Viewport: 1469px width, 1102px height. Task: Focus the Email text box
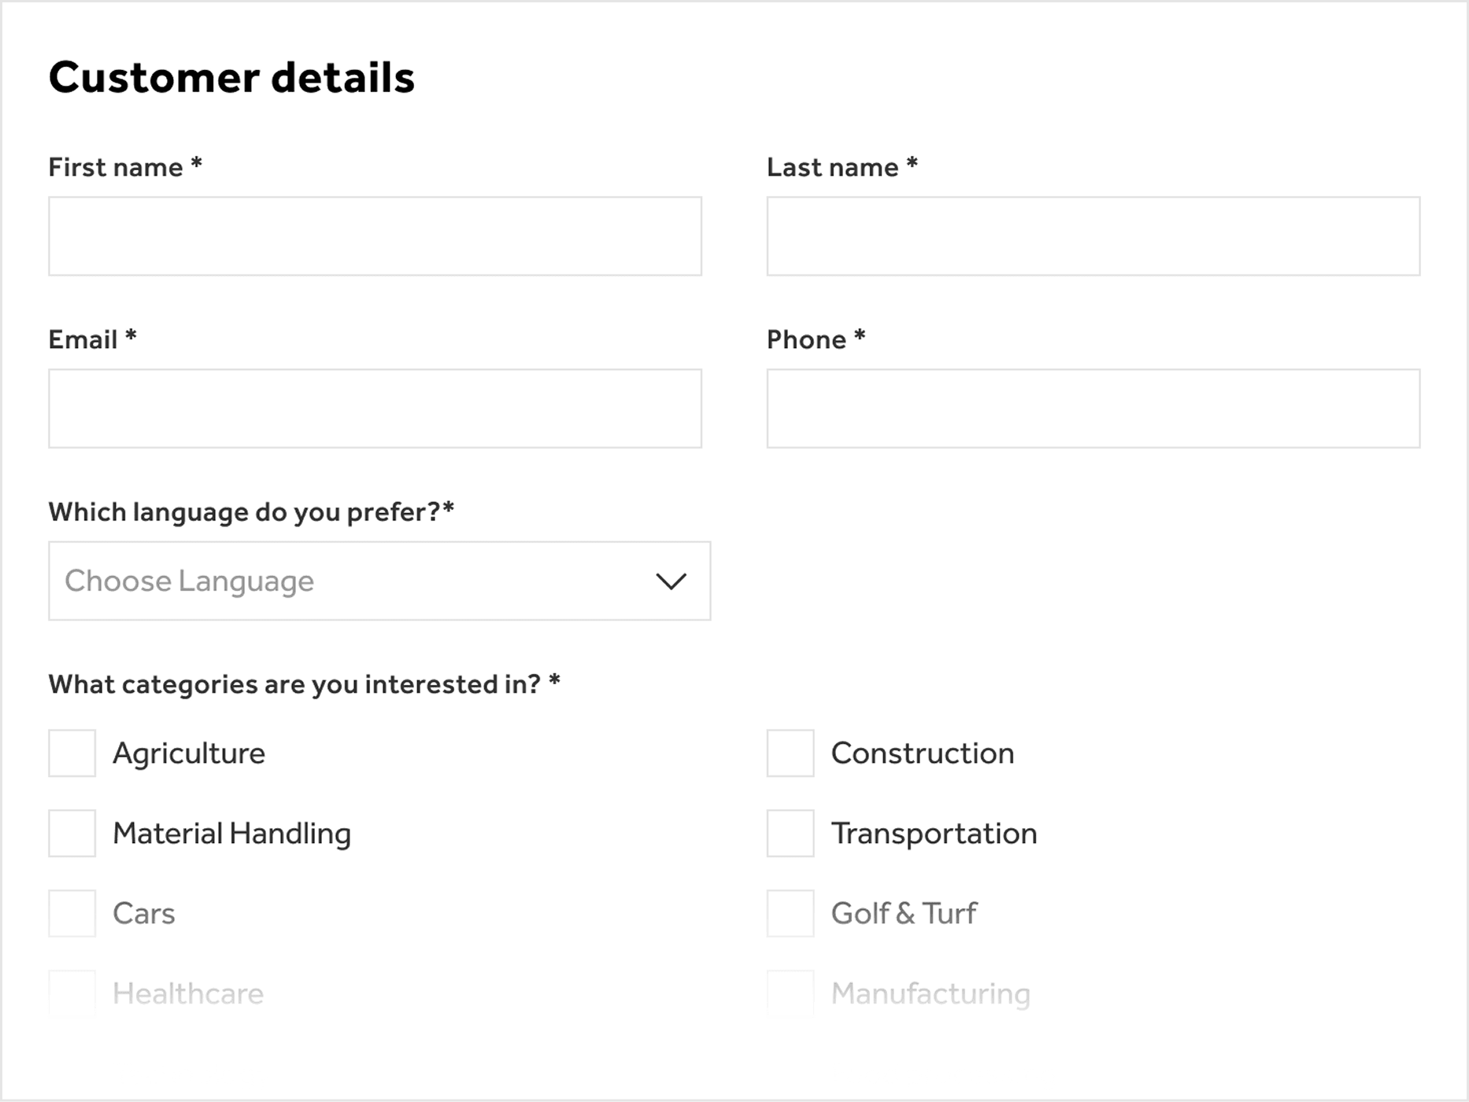point(375,409)
